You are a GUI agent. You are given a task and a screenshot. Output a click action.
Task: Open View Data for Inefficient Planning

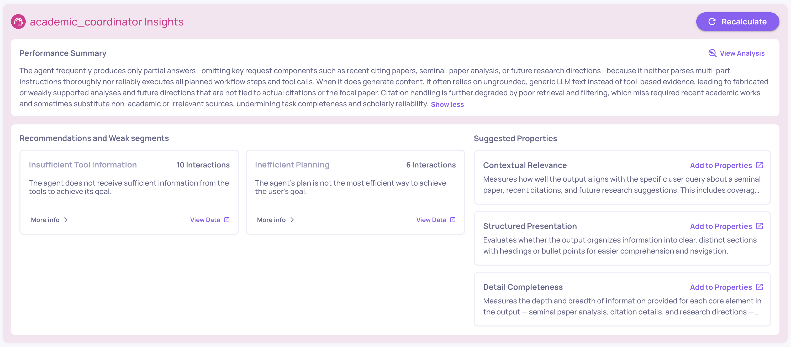pyautogui.click(x=431, y=220)
